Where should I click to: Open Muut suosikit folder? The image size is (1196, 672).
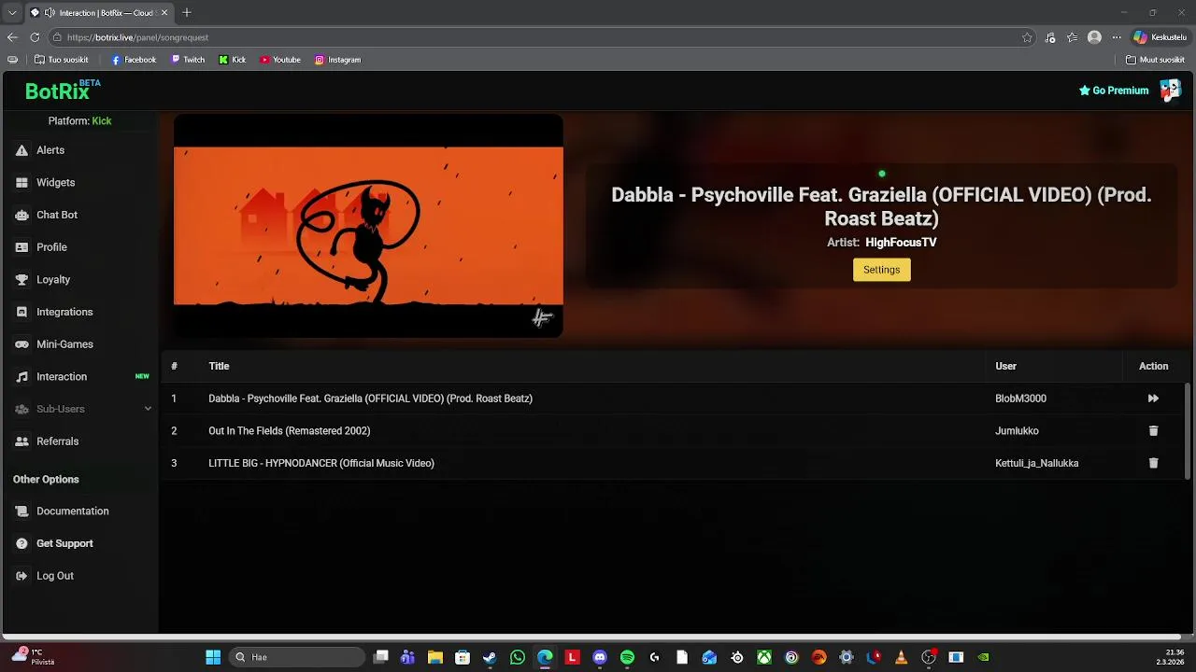point(1155,60)
